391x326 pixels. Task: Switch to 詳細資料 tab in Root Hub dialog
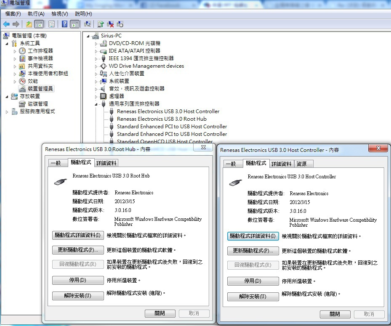click(106, 163)
